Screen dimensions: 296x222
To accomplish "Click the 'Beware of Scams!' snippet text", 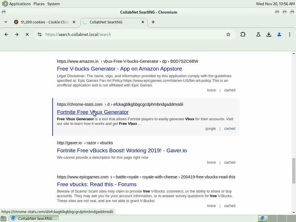I will tap(145, 196).
